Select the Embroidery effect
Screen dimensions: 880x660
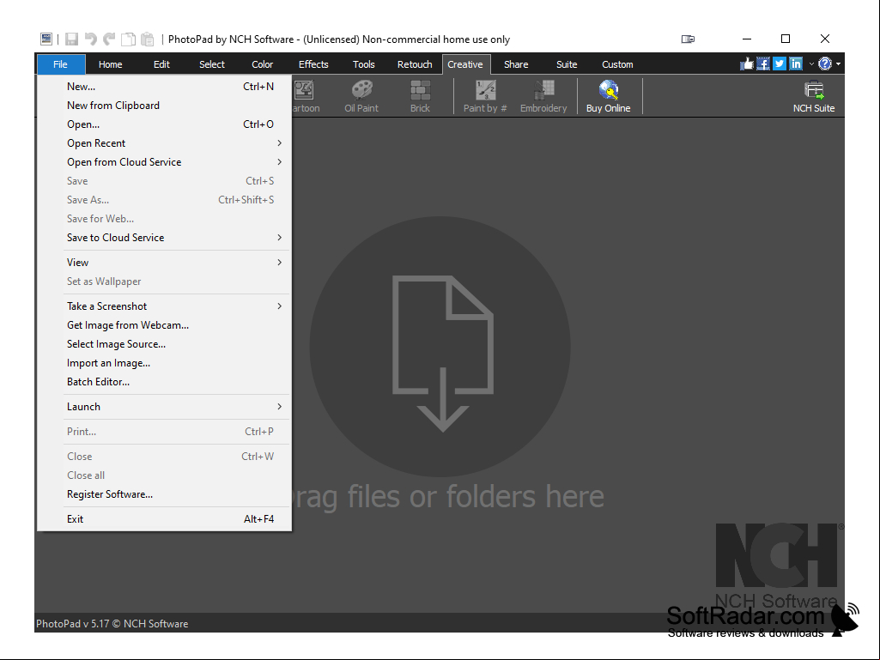(543, 96)
